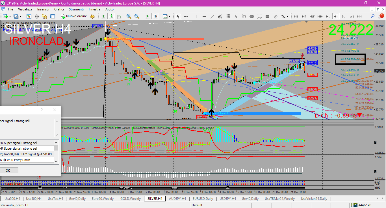Screen dimensions: 386x208
Task: Open the Strumenti menu
Action: coord(76,9)
